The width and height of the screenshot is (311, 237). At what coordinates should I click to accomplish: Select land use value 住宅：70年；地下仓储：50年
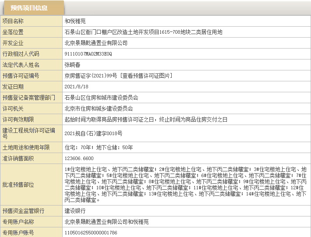pos(99,147)
